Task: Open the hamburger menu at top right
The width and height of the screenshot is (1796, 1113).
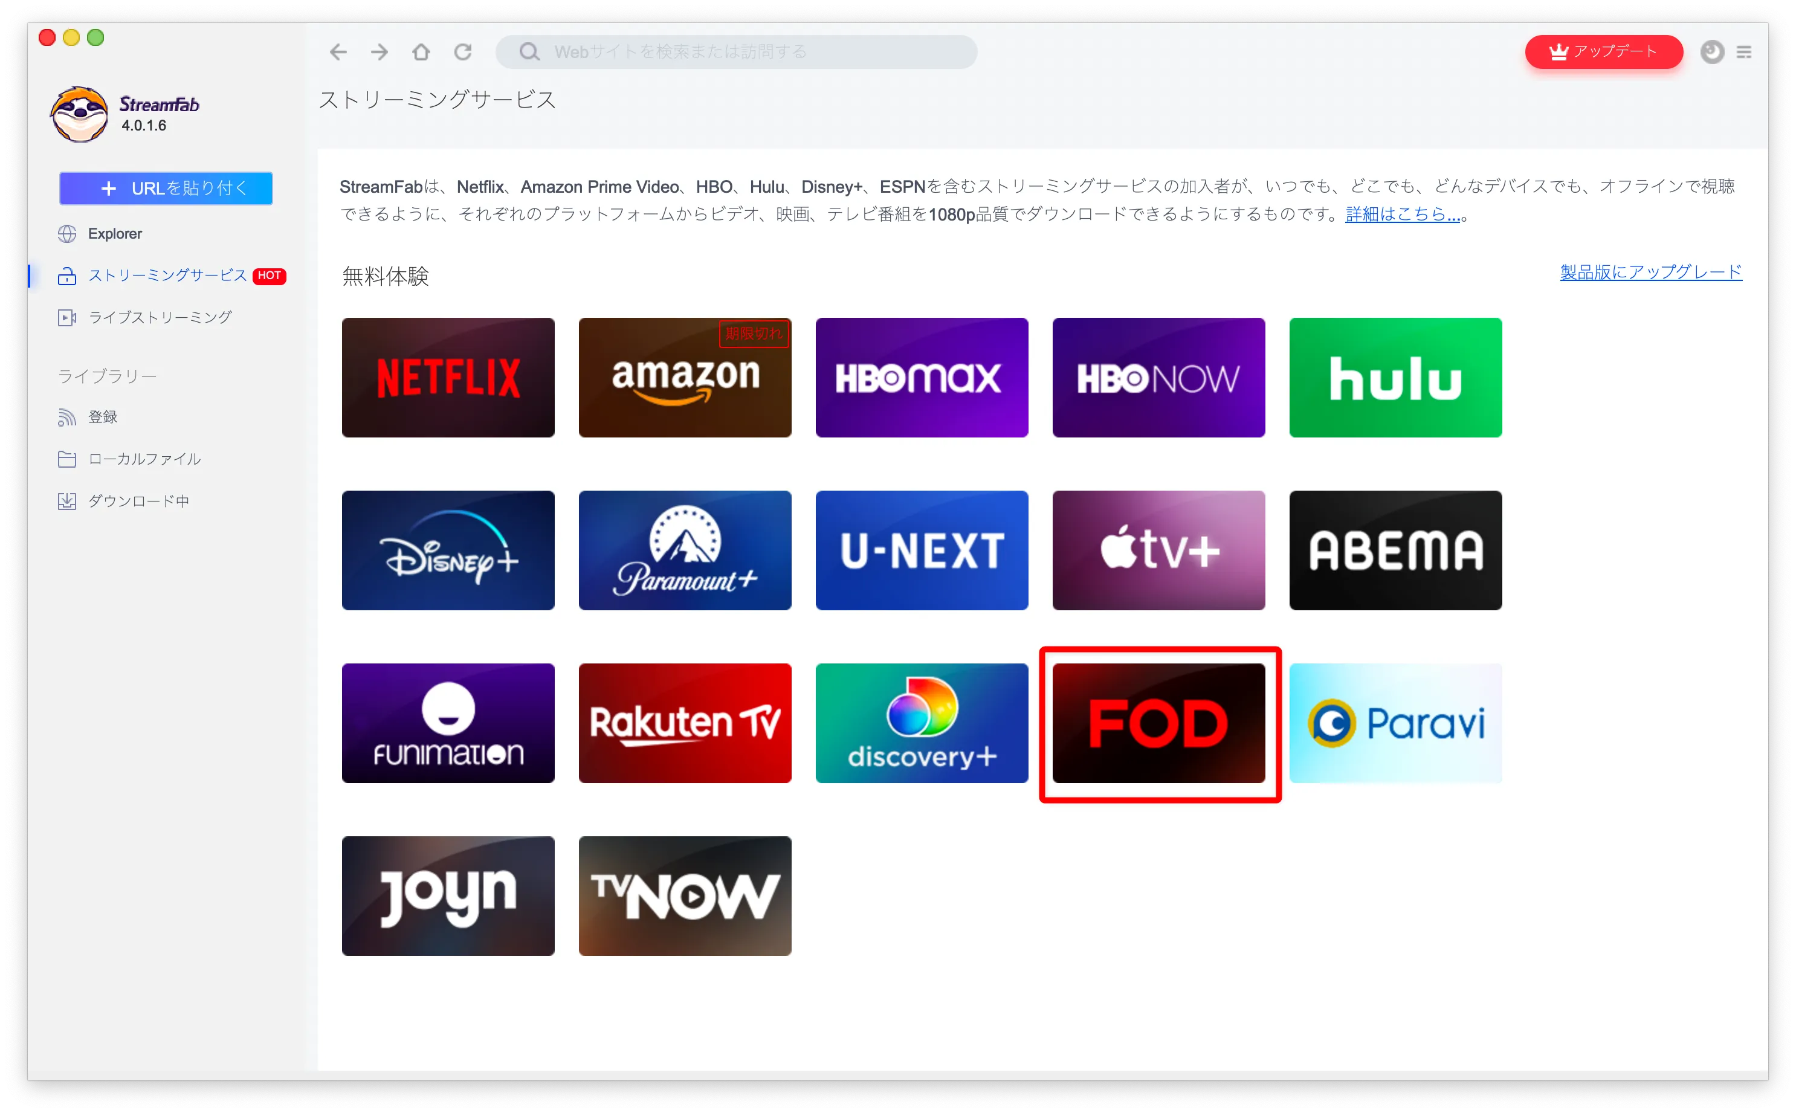Action: (1744, 51)
